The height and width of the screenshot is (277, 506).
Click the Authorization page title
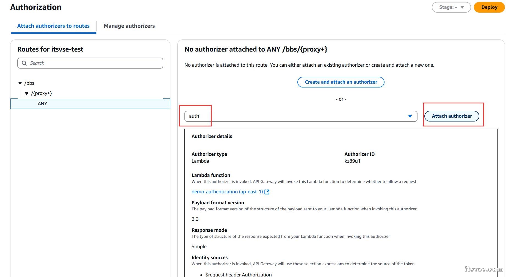pos(36,7)
